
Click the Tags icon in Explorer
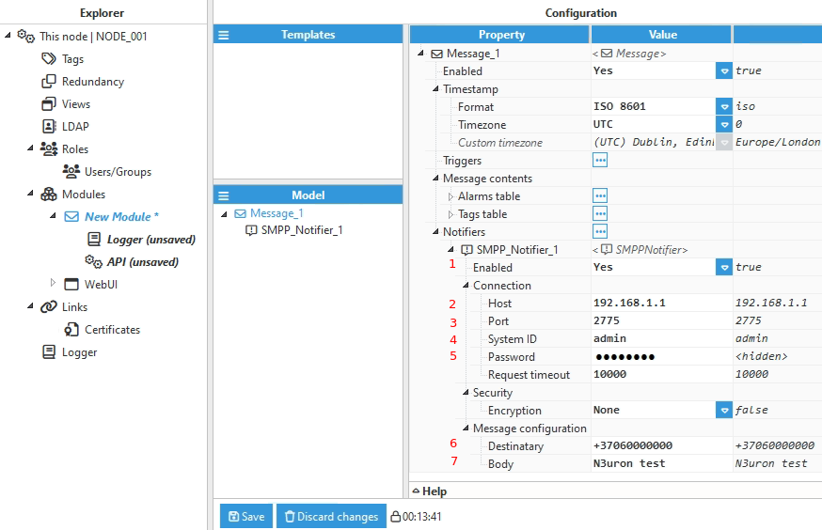[x=49, y=59]
